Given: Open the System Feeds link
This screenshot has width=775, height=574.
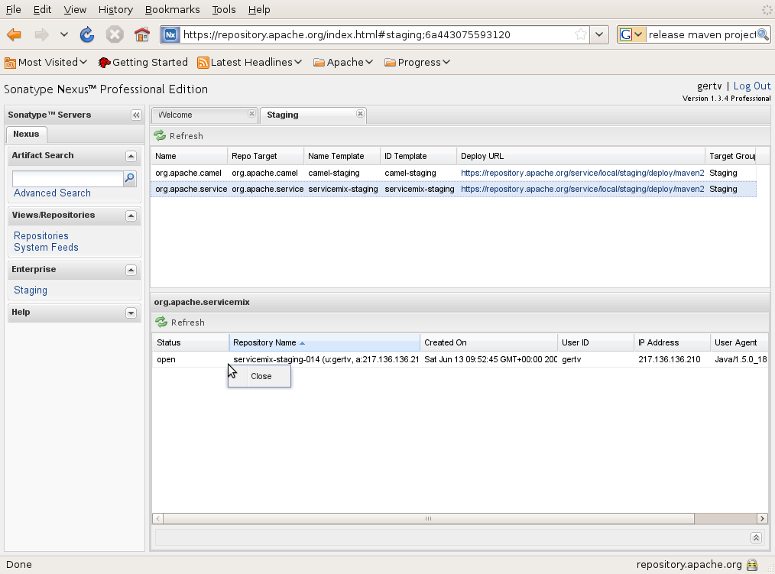Looking at the screenshot, I should 46,247.
